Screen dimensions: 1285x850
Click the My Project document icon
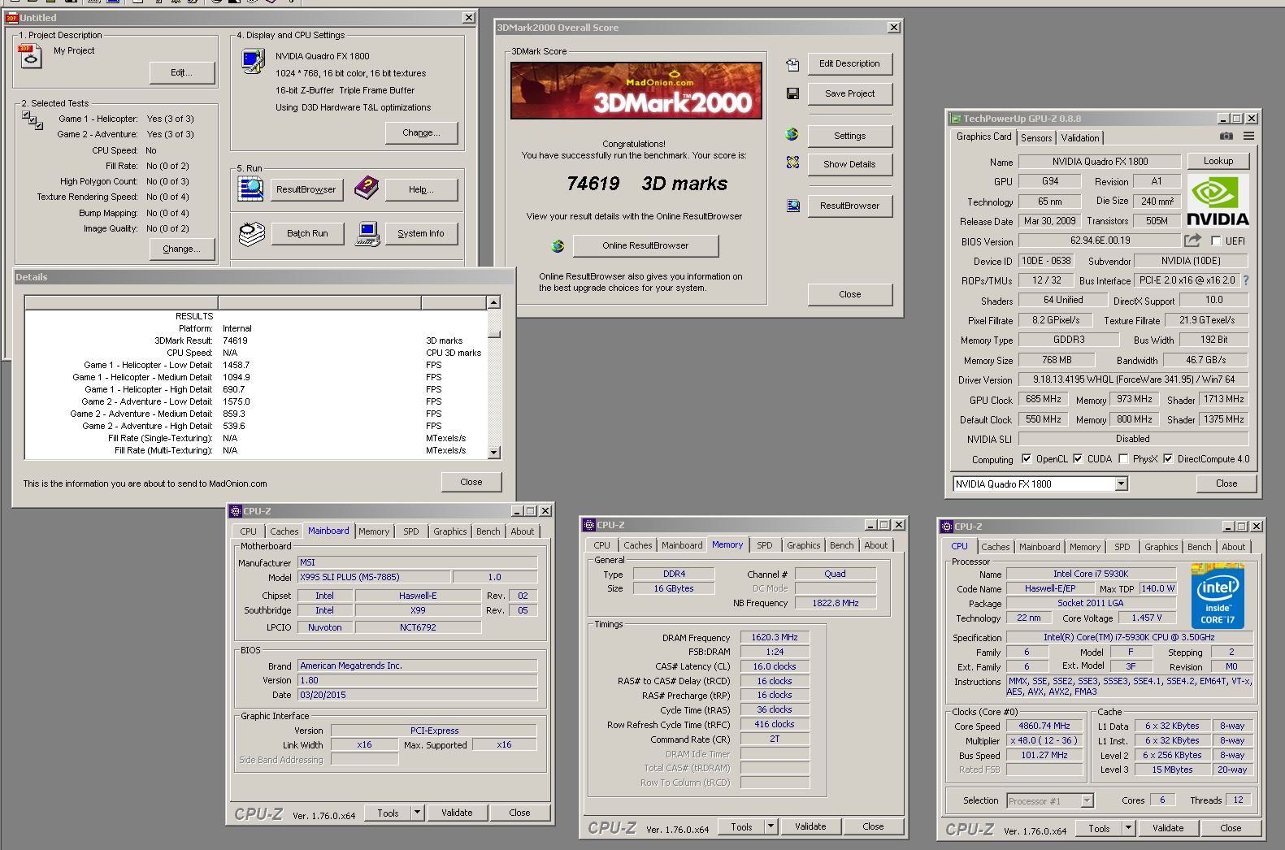(x=31, y=56)
